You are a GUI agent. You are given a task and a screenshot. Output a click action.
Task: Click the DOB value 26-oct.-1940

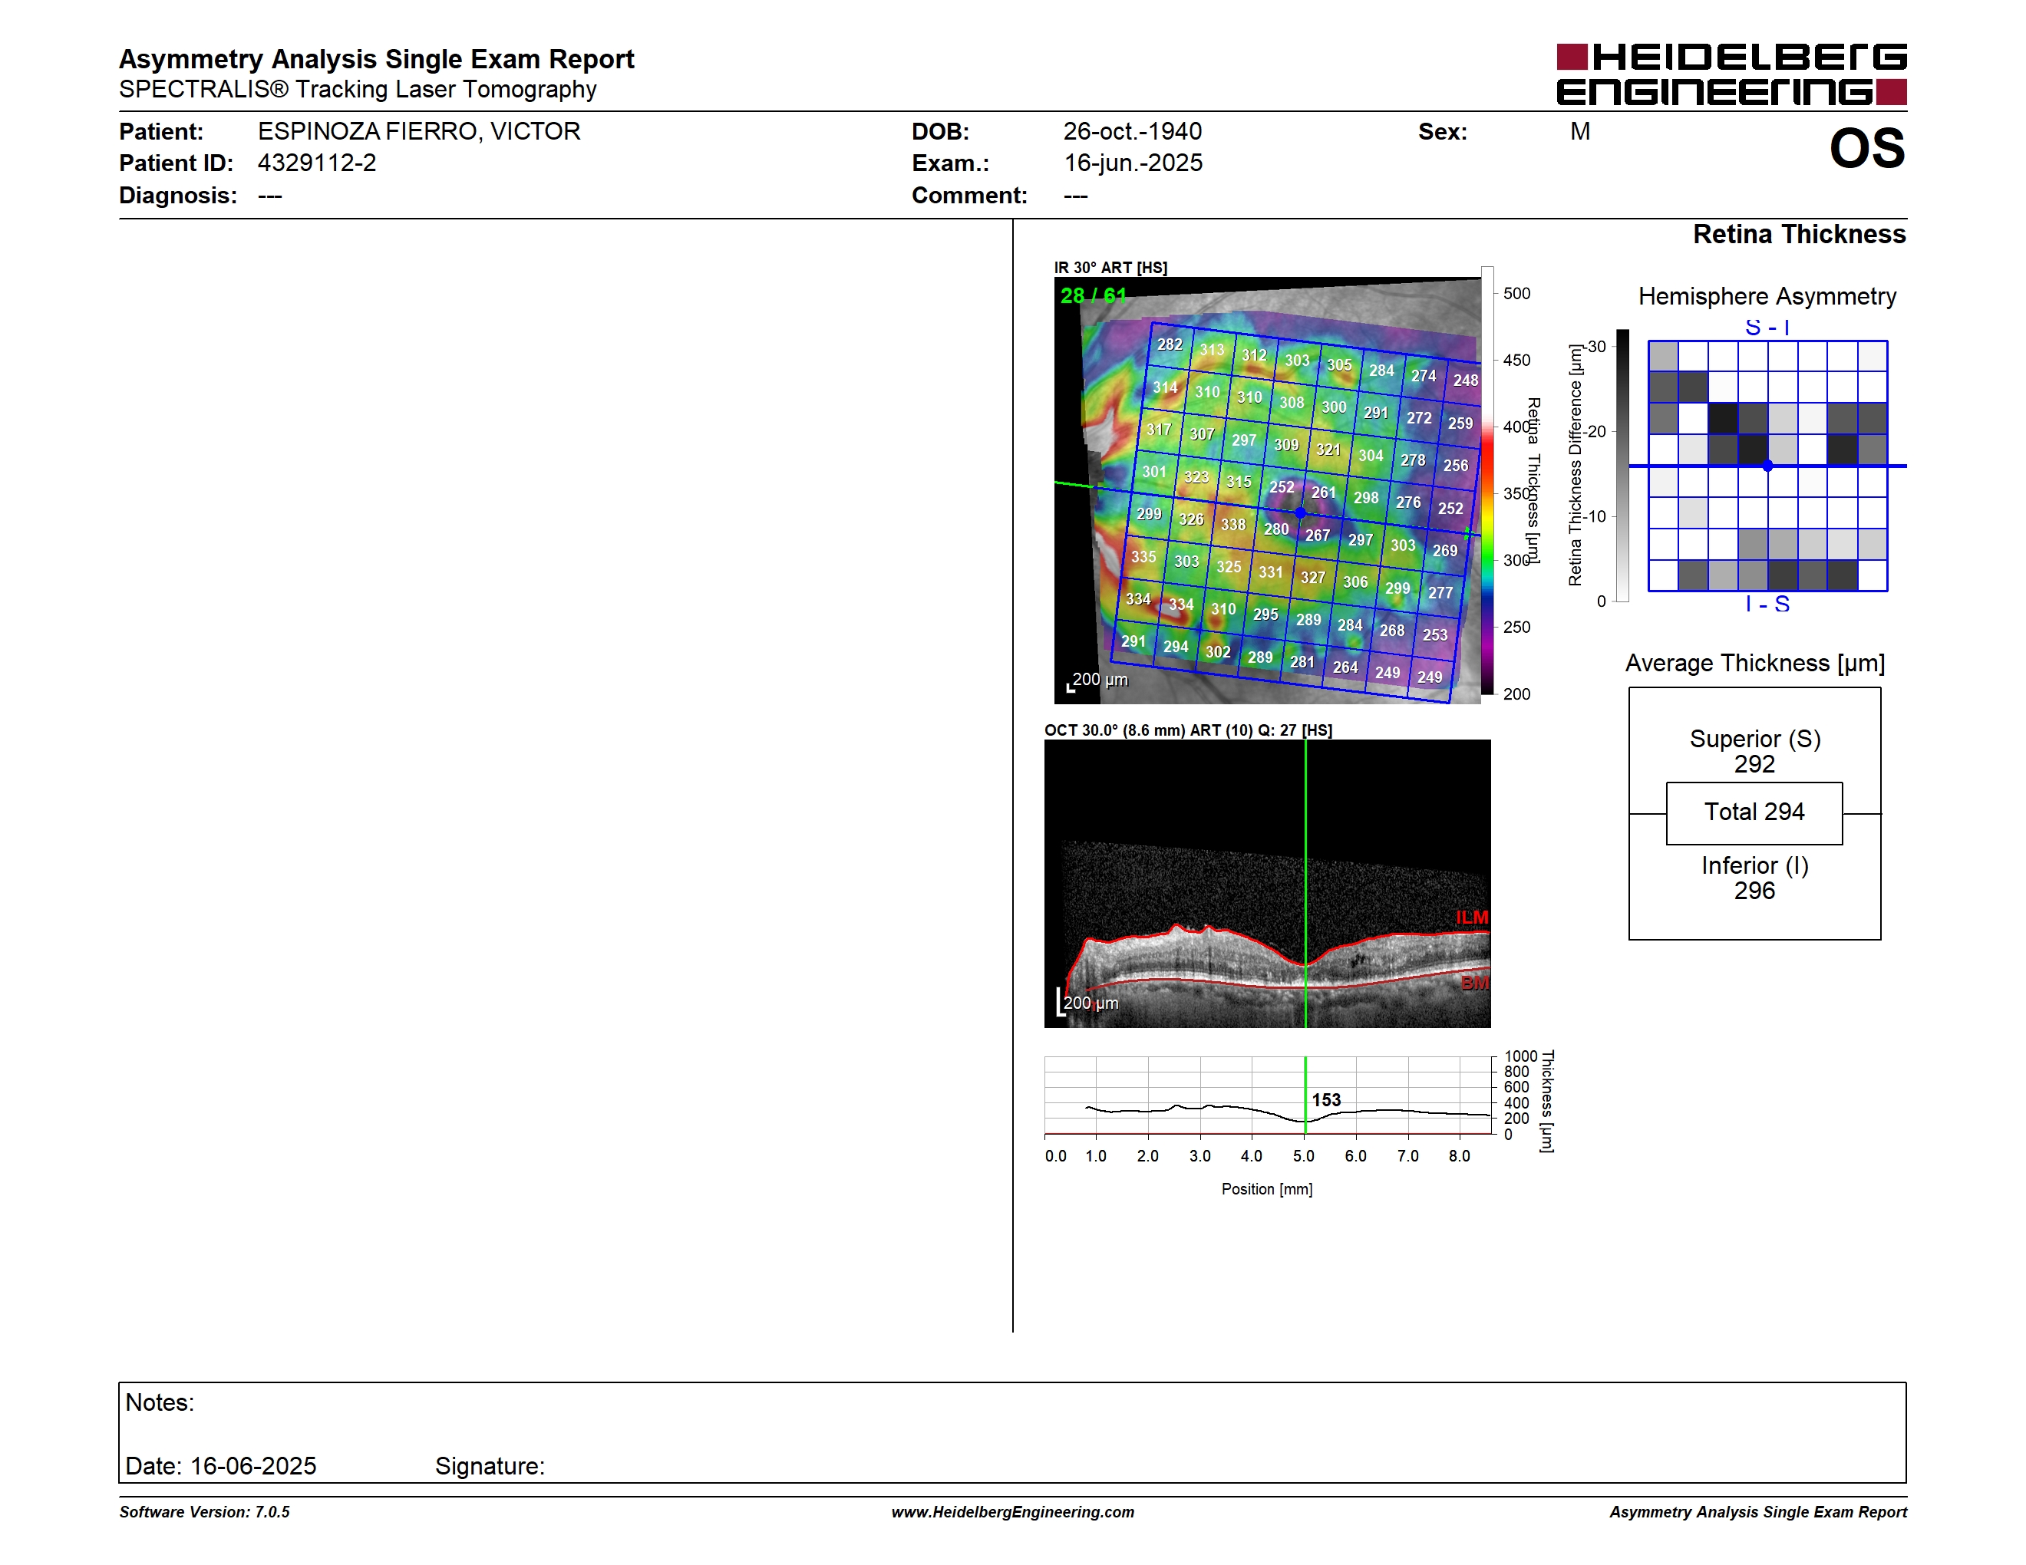(1132, 132)
